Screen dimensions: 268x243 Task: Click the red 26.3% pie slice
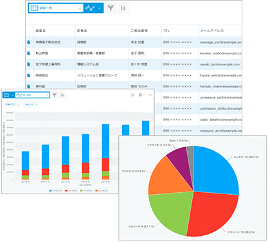pyautogui.click(x=212, y=212)
